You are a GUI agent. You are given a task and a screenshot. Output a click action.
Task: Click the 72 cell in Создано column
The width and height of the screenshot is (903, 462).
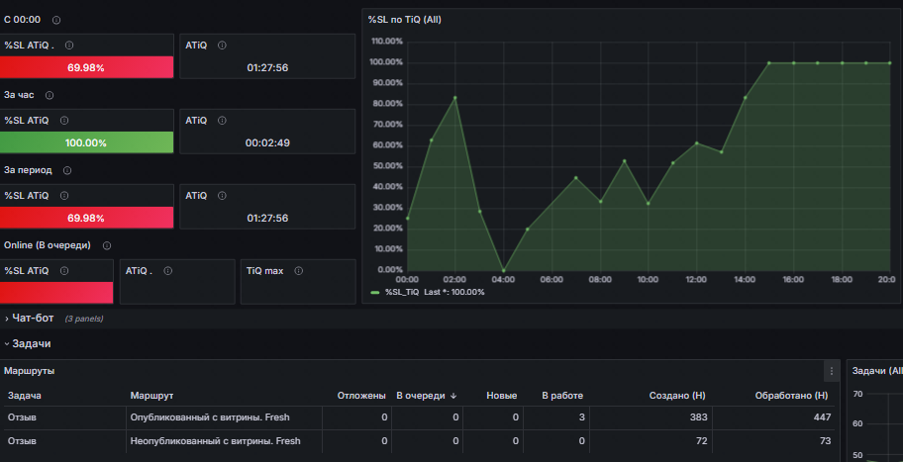tap(701, 441)
